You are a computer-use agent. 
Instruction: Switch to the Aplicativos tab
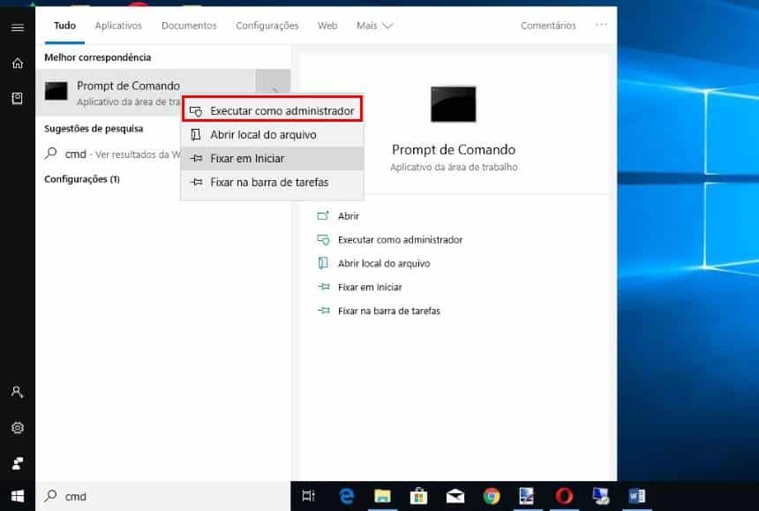(x=118, y=26)
